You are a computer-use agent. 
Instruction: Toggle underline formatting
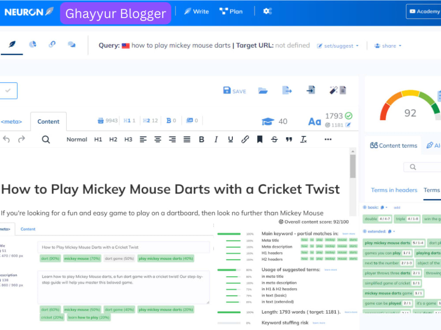click(231, 139)
